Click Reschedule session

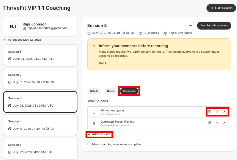pos(214,25)
